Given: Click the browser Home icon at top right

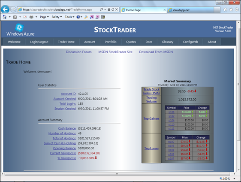Looking at the screenshot, I should tap(225, 10).
